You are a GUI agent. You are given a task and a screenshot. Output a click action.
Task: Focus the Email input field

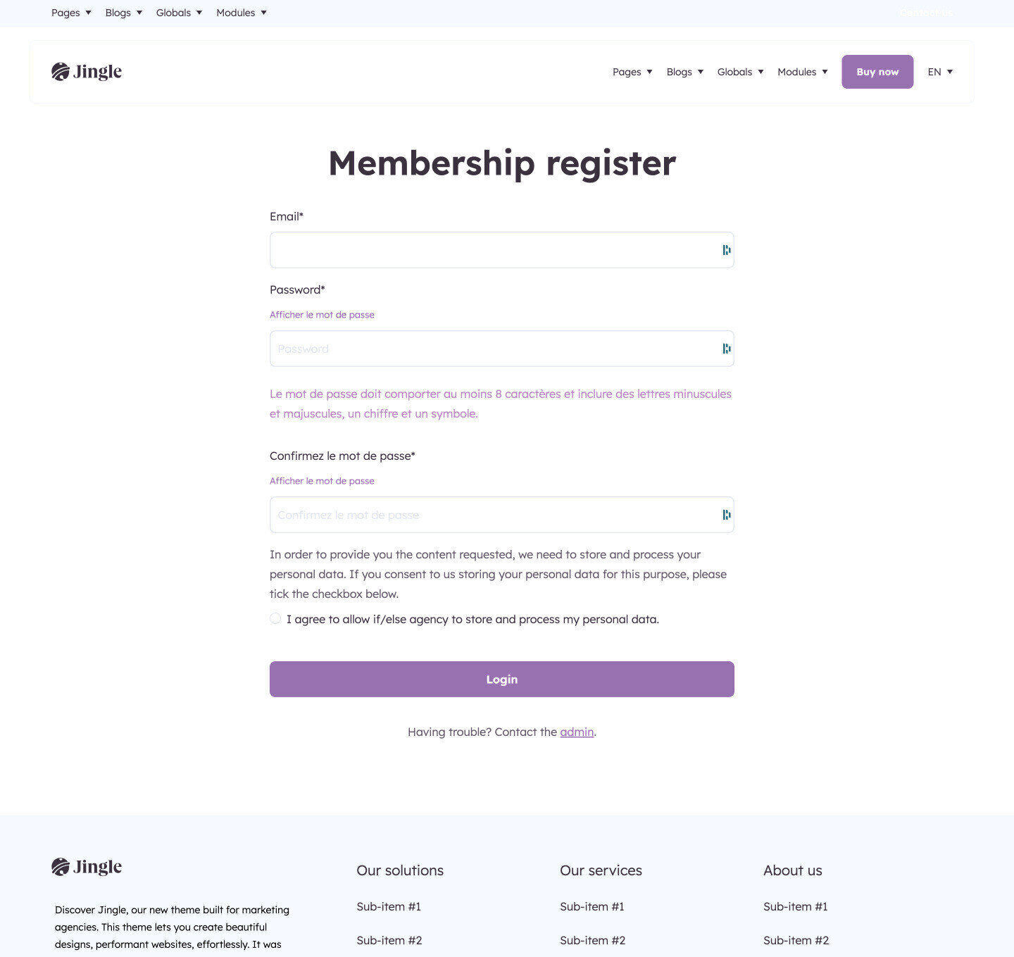click(x=502, y=250)
